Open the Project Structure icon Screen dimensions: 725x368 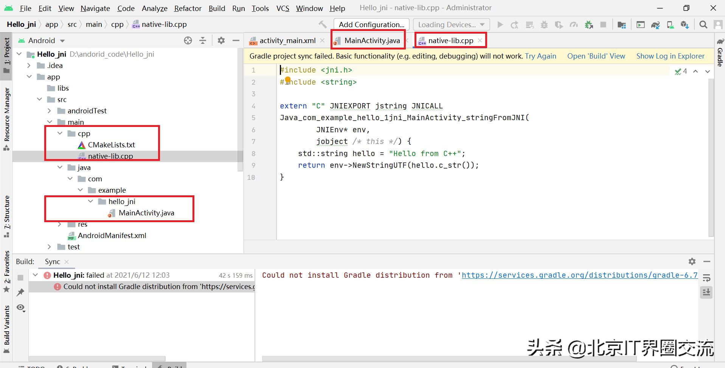click(x=621, y=25)
